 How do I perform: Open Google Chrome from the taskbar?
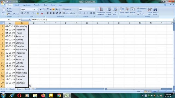click(x=59, y=96)
